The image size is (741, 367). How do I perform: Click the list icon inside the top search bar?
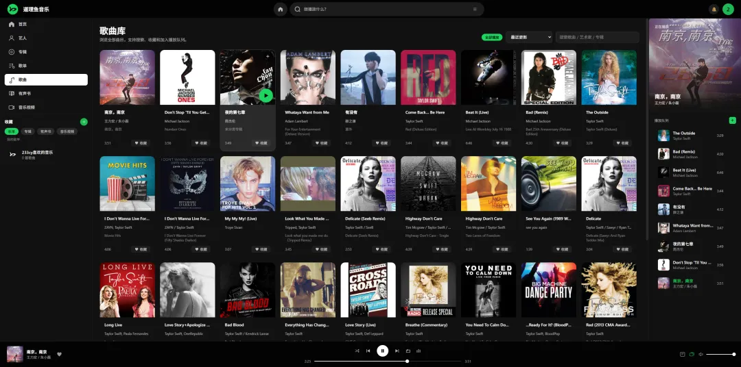click(475, 9)
